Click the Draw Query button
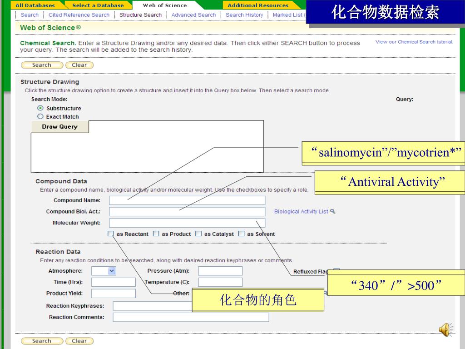The image size is (465, 349). click(59, 126)
